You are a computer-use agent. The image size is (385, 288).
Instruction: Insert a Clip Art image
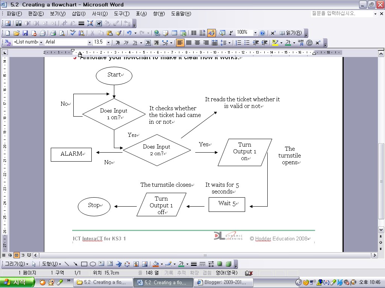click(x=135, y=264)
